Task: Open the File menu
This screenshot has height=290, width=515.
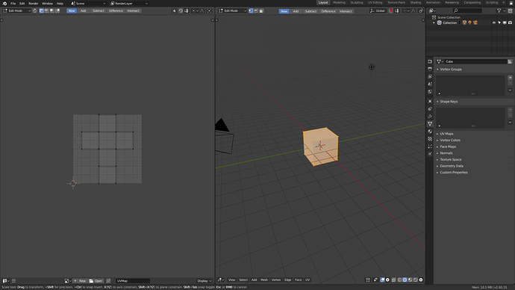Action: coord(13,3)
